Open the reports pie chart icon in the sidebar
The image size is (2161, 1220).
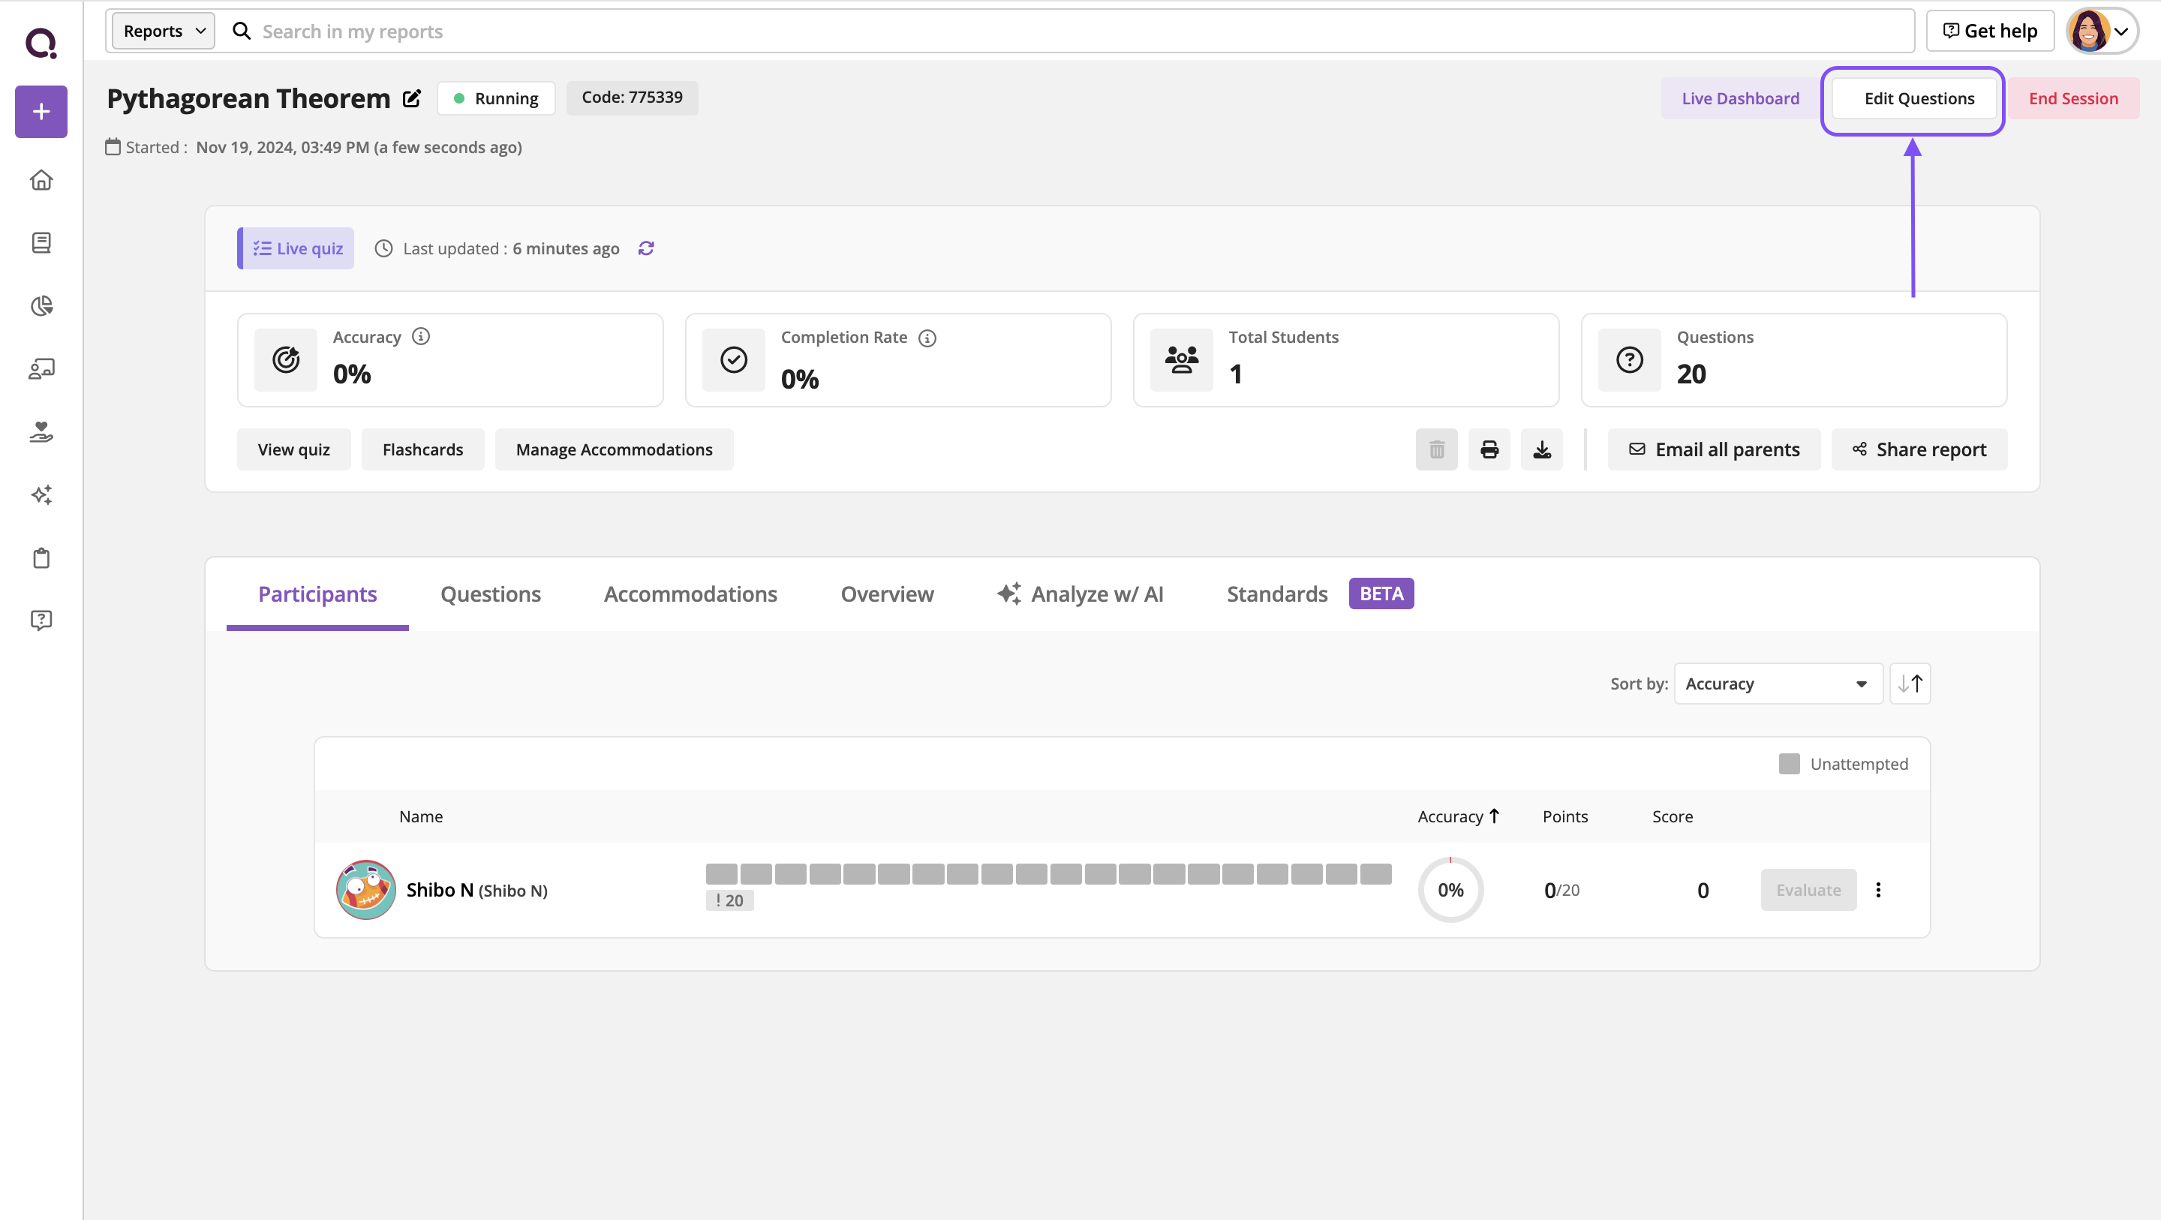(41, 305)
